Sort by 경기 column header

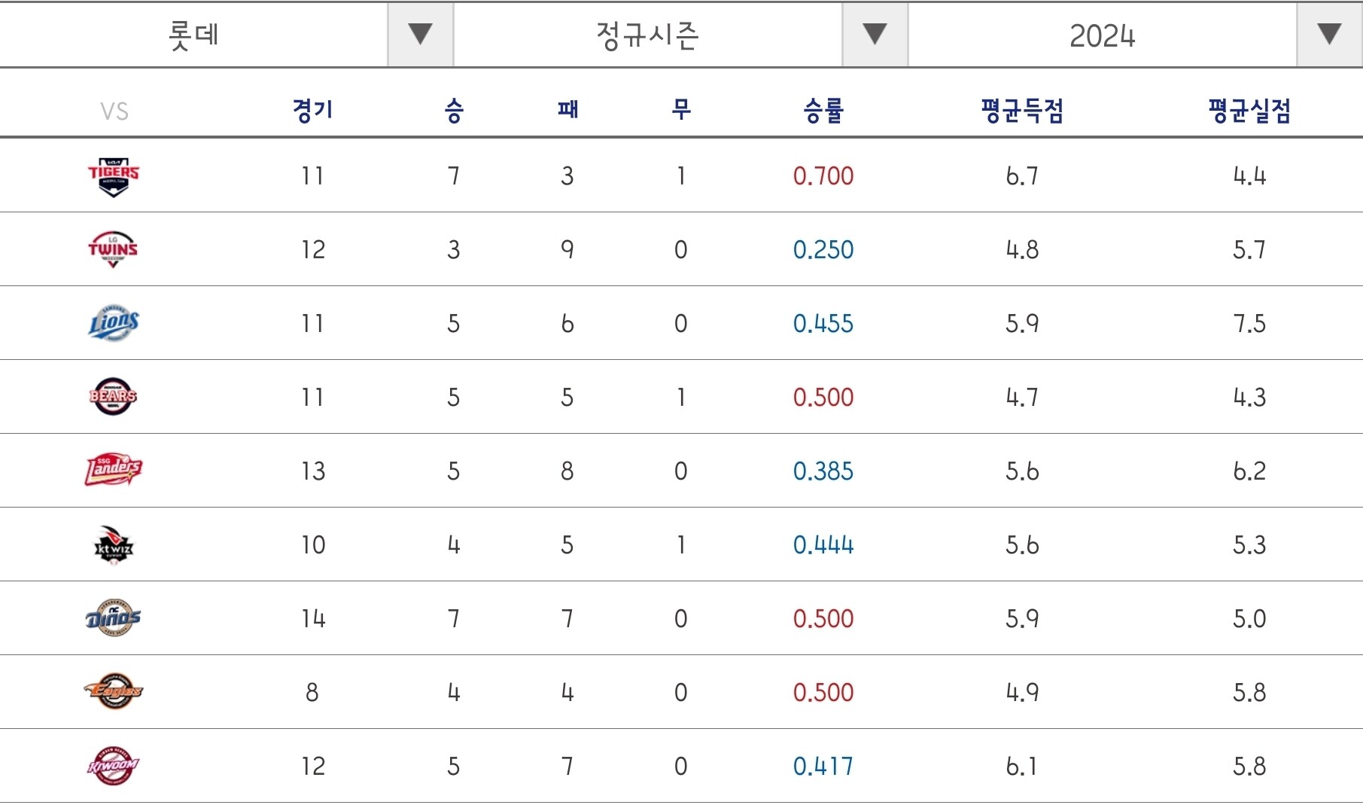click(x=312, y=111)
